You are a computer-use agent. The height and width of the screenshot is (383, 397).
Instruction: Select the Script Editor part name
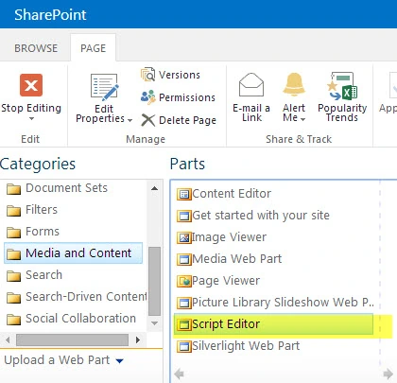point(226,324)
